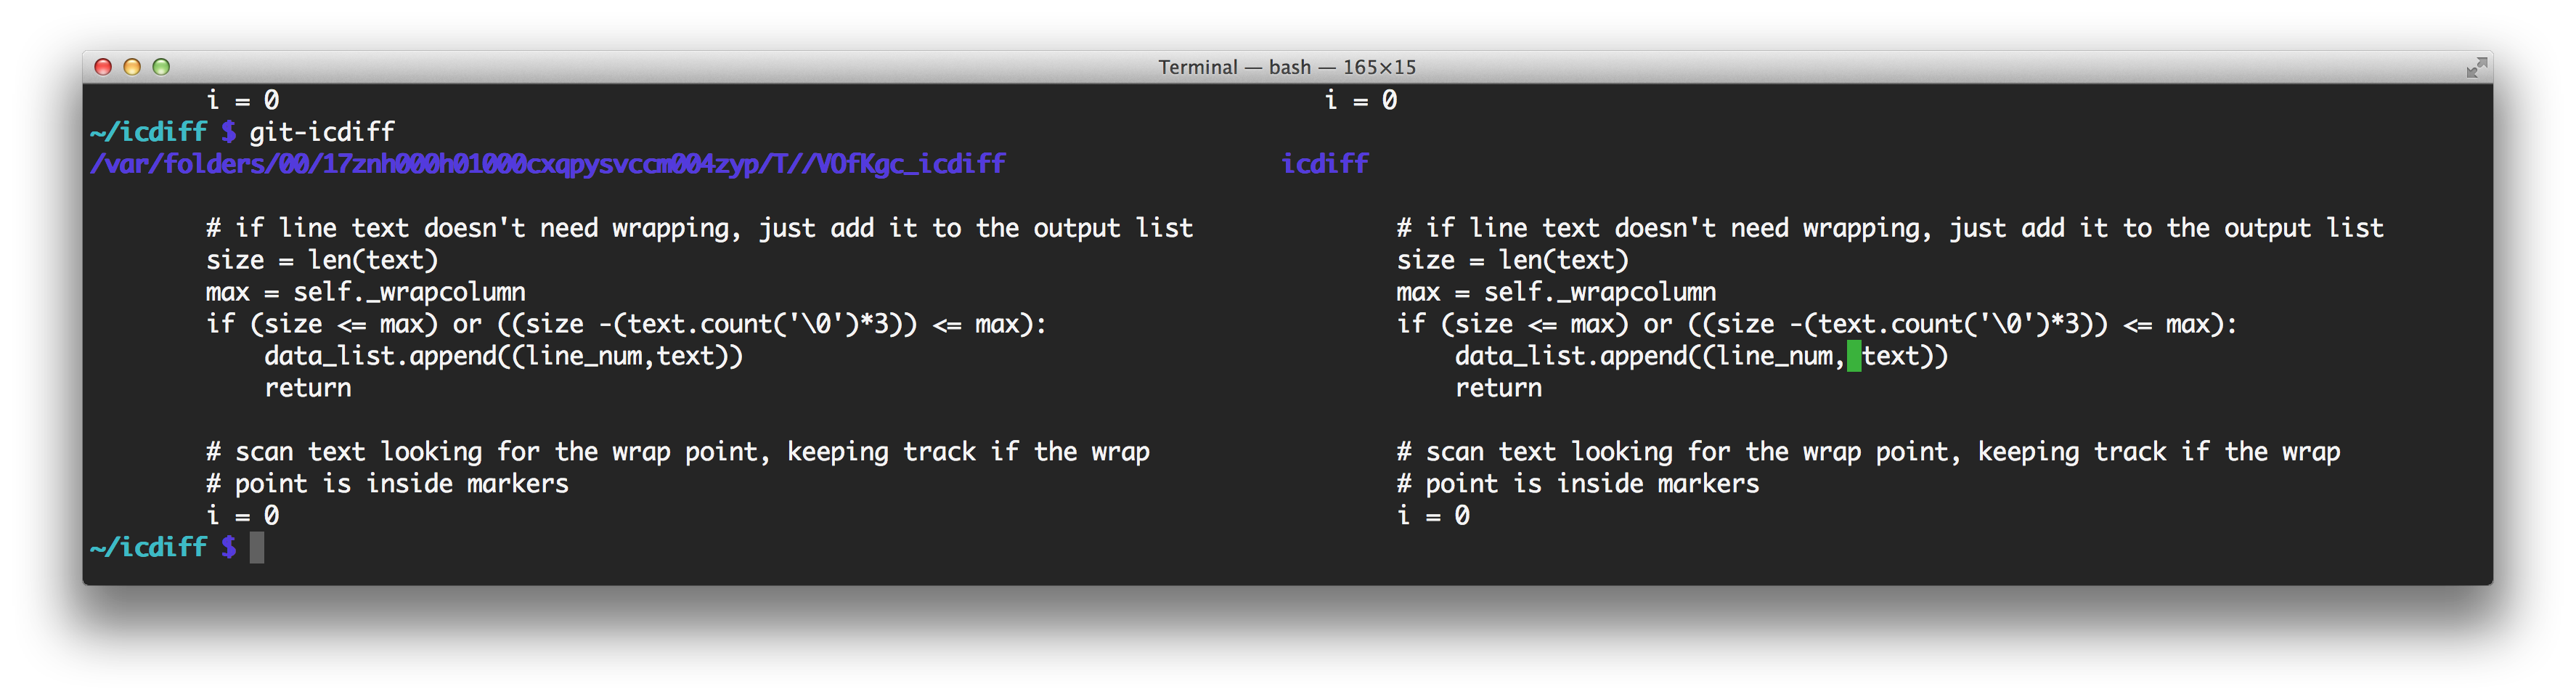The image size is (2576, 700).
Task: Click the Terminal — bash — 165×15 title
Action: click(1287, 67)
